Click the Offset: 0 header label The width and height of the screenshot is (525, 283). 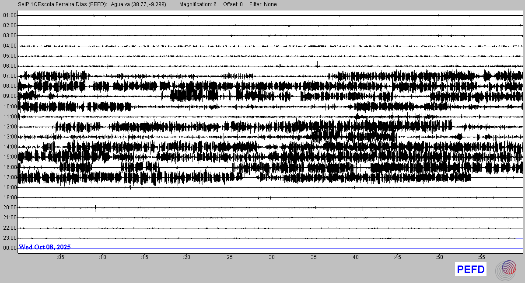(233, 4)
